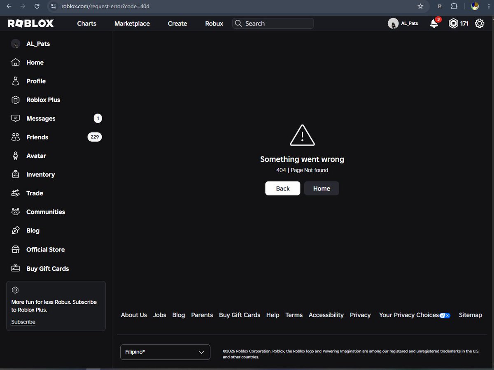Open the browser extensions puzzle icon
Viewport: 494px width, 370px height.
(454, 6)
